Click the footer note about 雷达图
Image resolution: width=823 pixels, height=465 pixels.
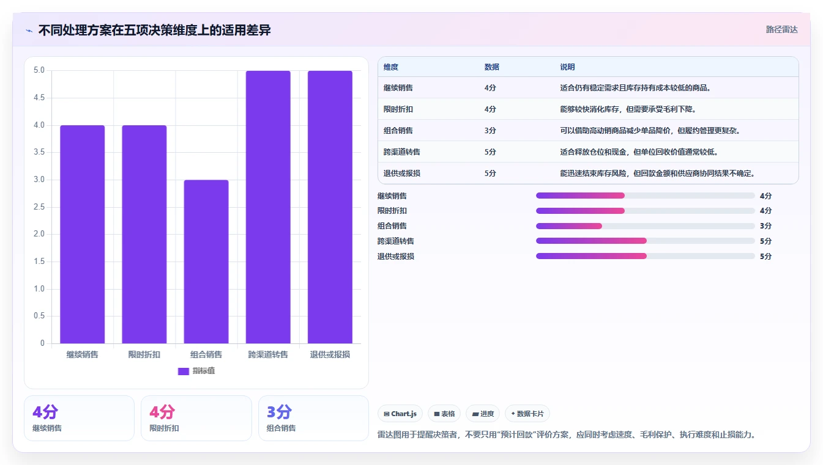pyautogui.click(x=567, y=435)
